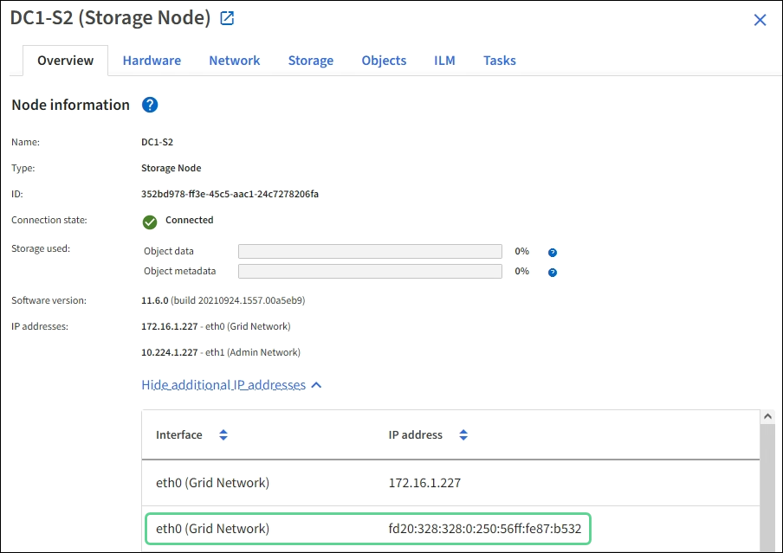783x553 pixels.
Task: Click Object metadata help icon
Action: pyautogui.click(x=552, y=272)
